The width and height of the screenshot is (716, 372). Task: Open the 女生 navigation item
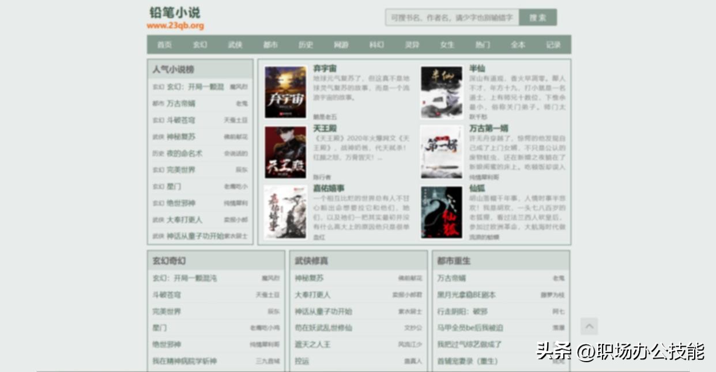tap(447, 44)
